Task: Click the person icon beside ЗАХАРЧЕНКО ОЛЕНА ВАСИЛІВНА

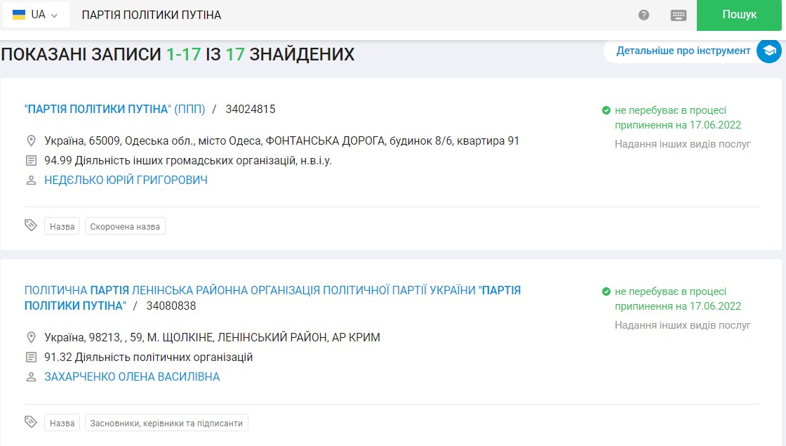Action: click(x=31, y=377)
